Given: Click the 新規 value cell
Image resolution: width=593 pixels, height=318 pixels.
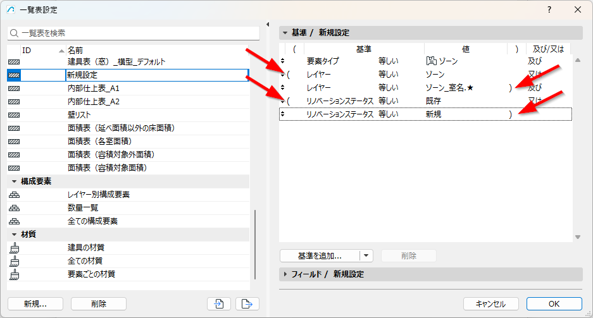Looking at the screenshot, I should point(434,114).
